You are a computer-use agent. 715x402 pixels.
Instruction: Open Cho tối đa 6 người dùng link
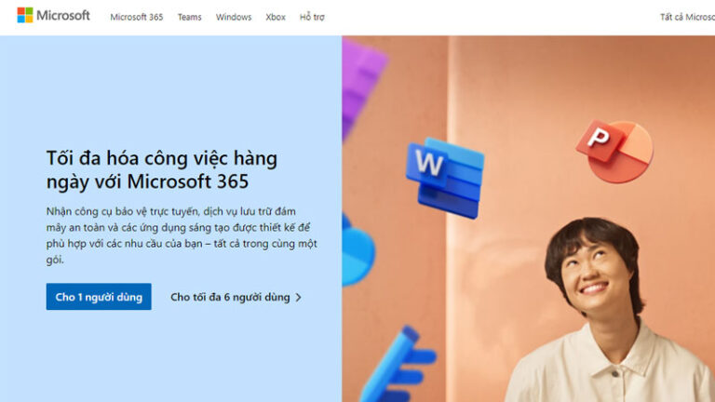pyautogui.click(x=236, y=297)
